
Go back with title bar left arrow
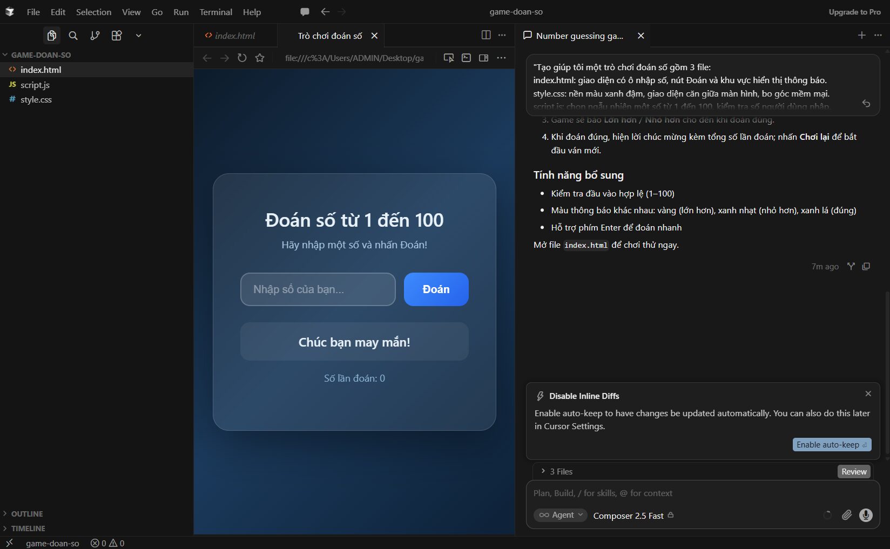(x=325, y=12)
